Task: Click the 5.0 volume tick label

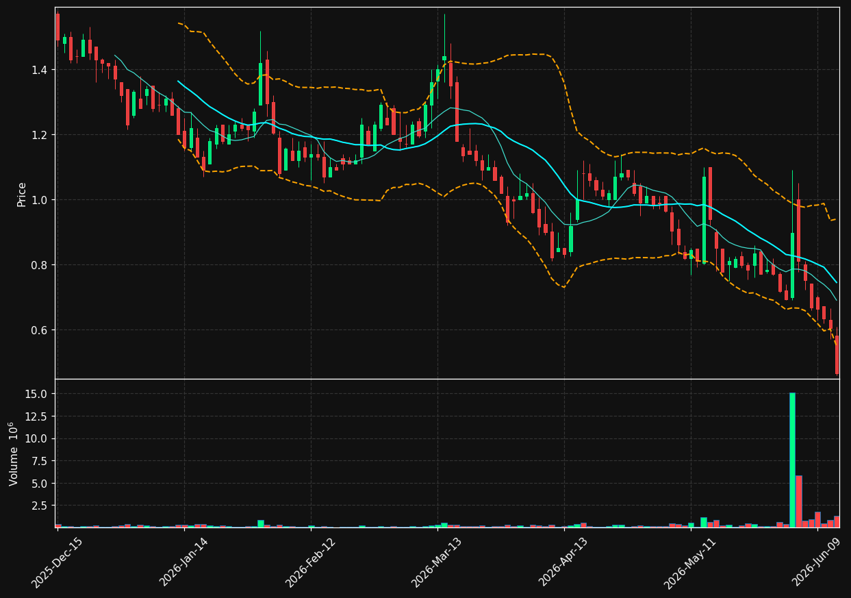Action: 40,484
